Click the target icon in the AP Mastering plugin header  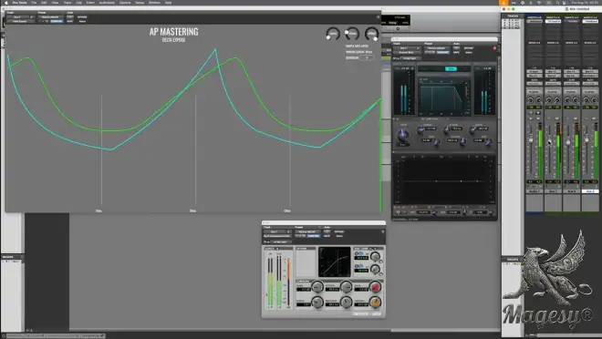click(379, 17)
